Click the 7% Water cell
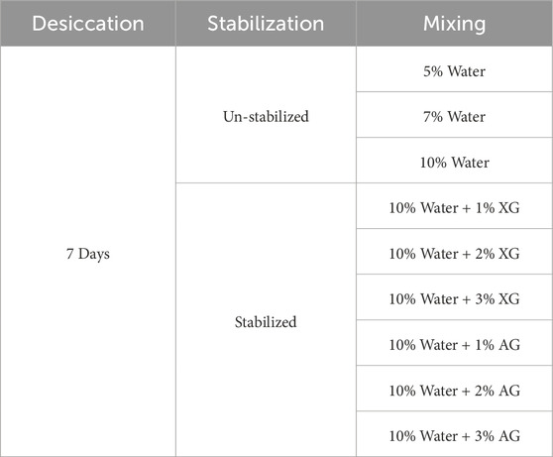 point(454,115)
